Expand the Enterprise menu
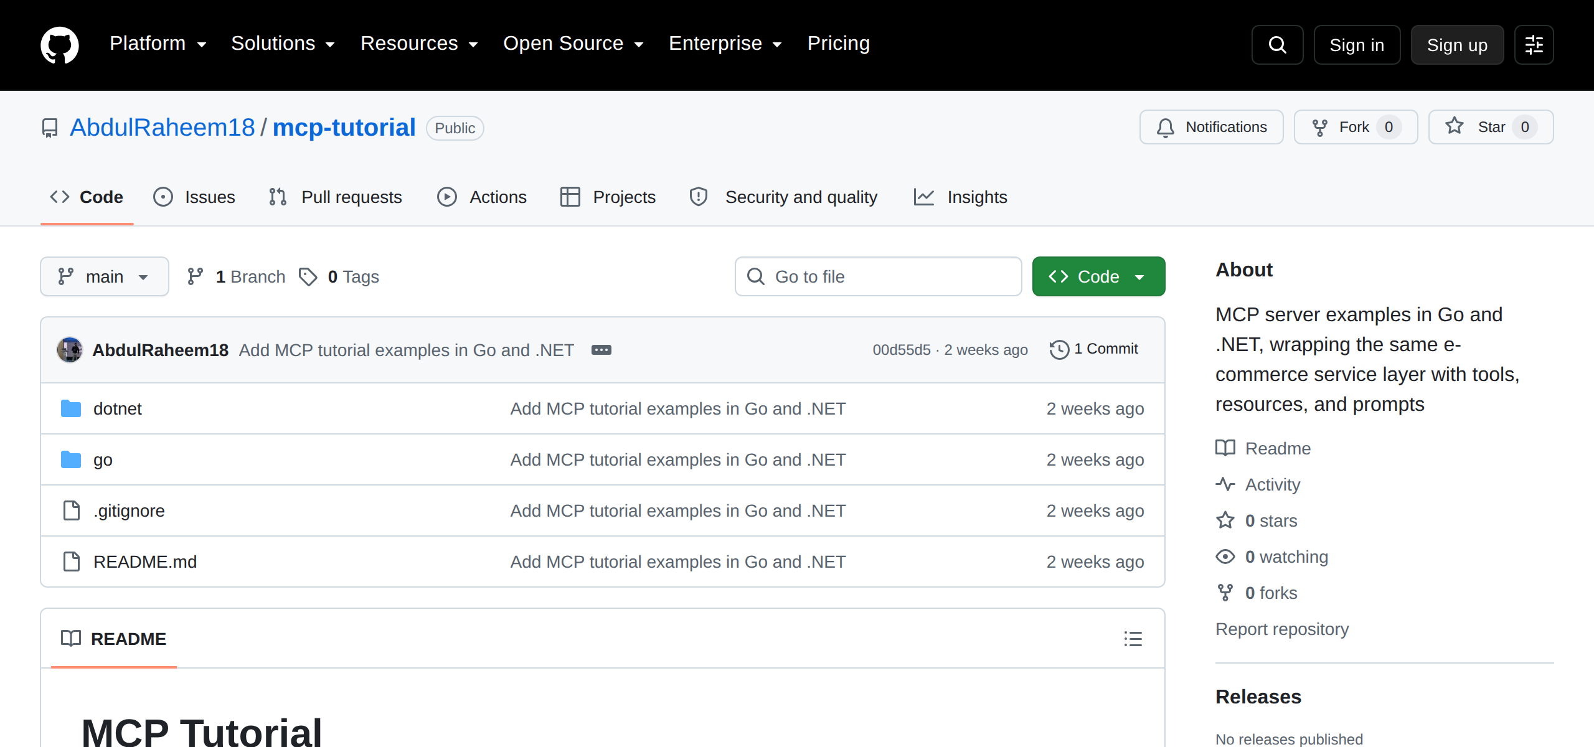Image resolution: width=1594 pixels, height=747 pixels. click(725, 44)
